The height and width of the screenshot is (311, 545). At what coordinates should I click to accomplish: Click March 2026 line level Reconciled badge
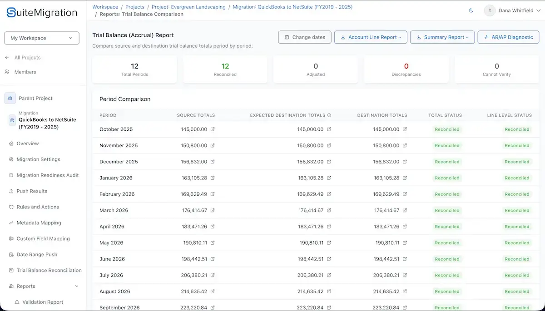[x=517, y=211]
